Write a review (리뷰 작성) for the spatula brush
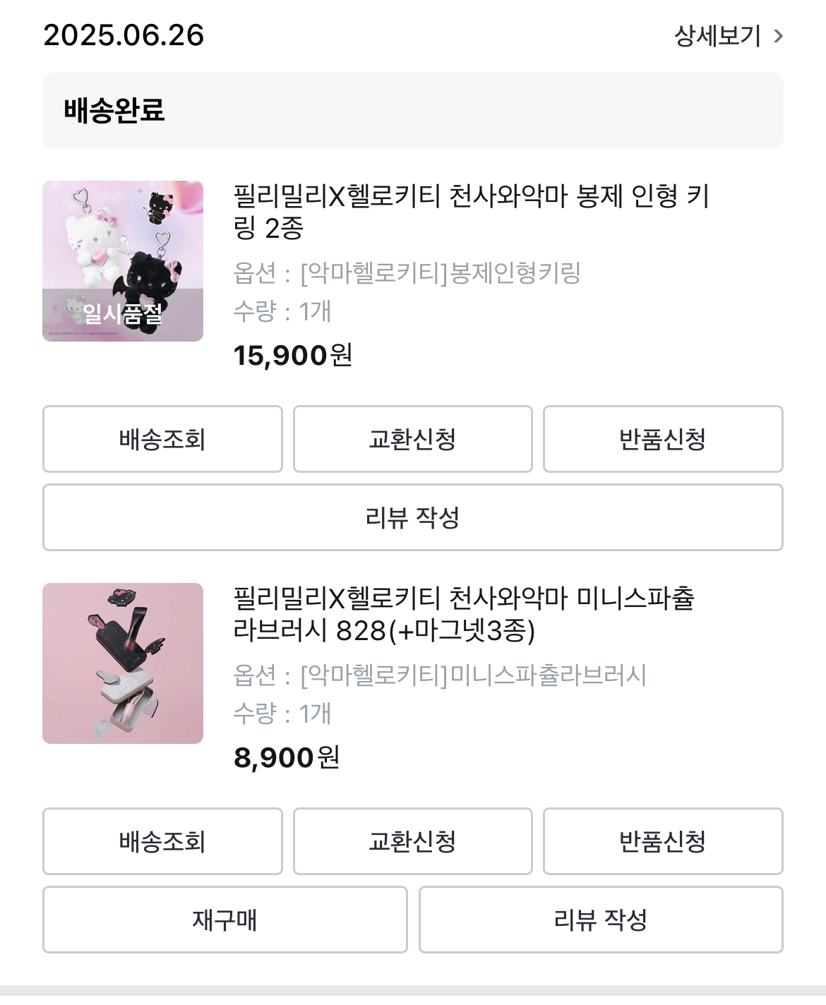This screenshot has width=826, height=1005. pos(600,920)
